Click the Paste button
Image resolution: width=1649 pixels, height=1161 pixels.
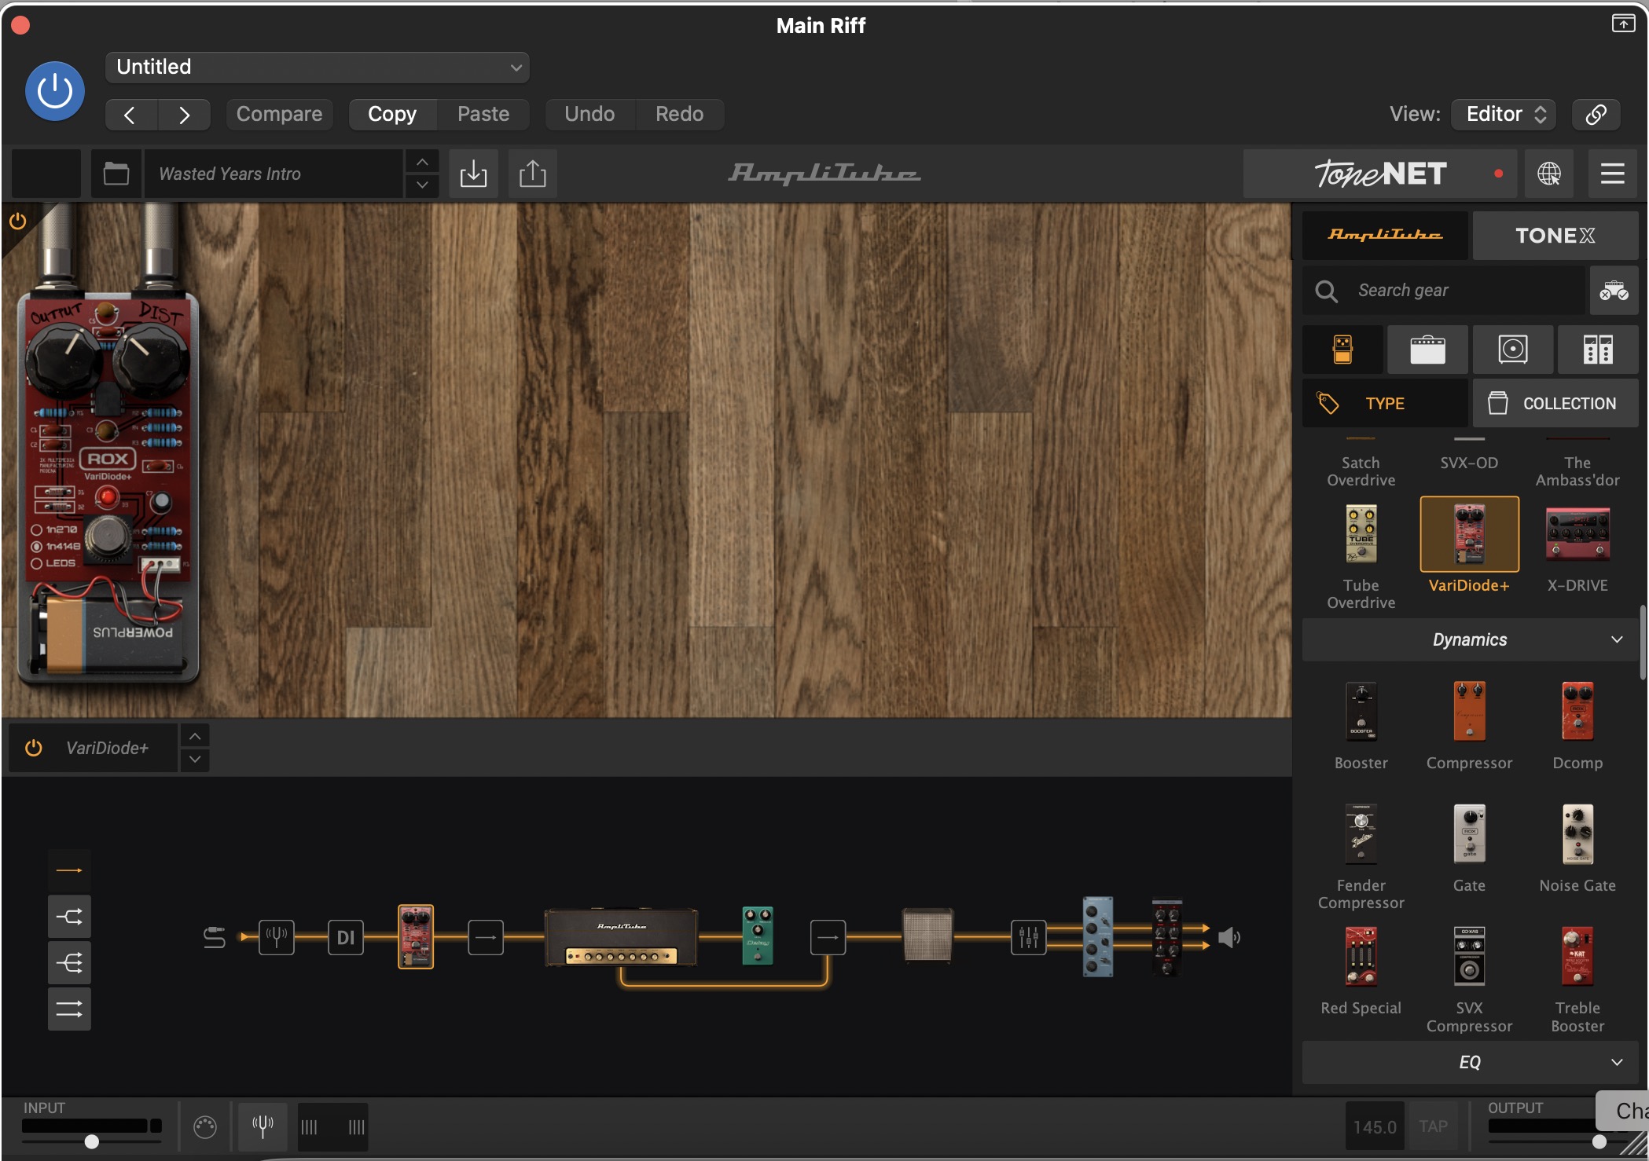pos(483,115)
